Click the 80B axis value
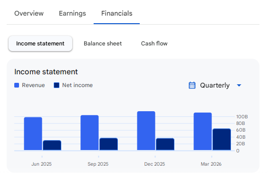Screen dimensions: 269x177 (240, 124)
